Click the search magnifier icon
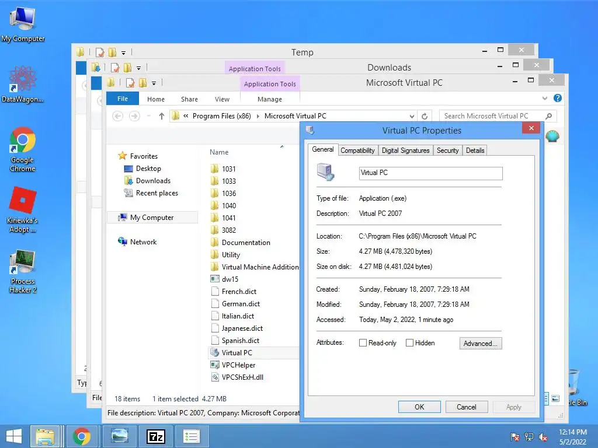Image resolution: width=598 pixels, height=448 pixels. point(549,116)
